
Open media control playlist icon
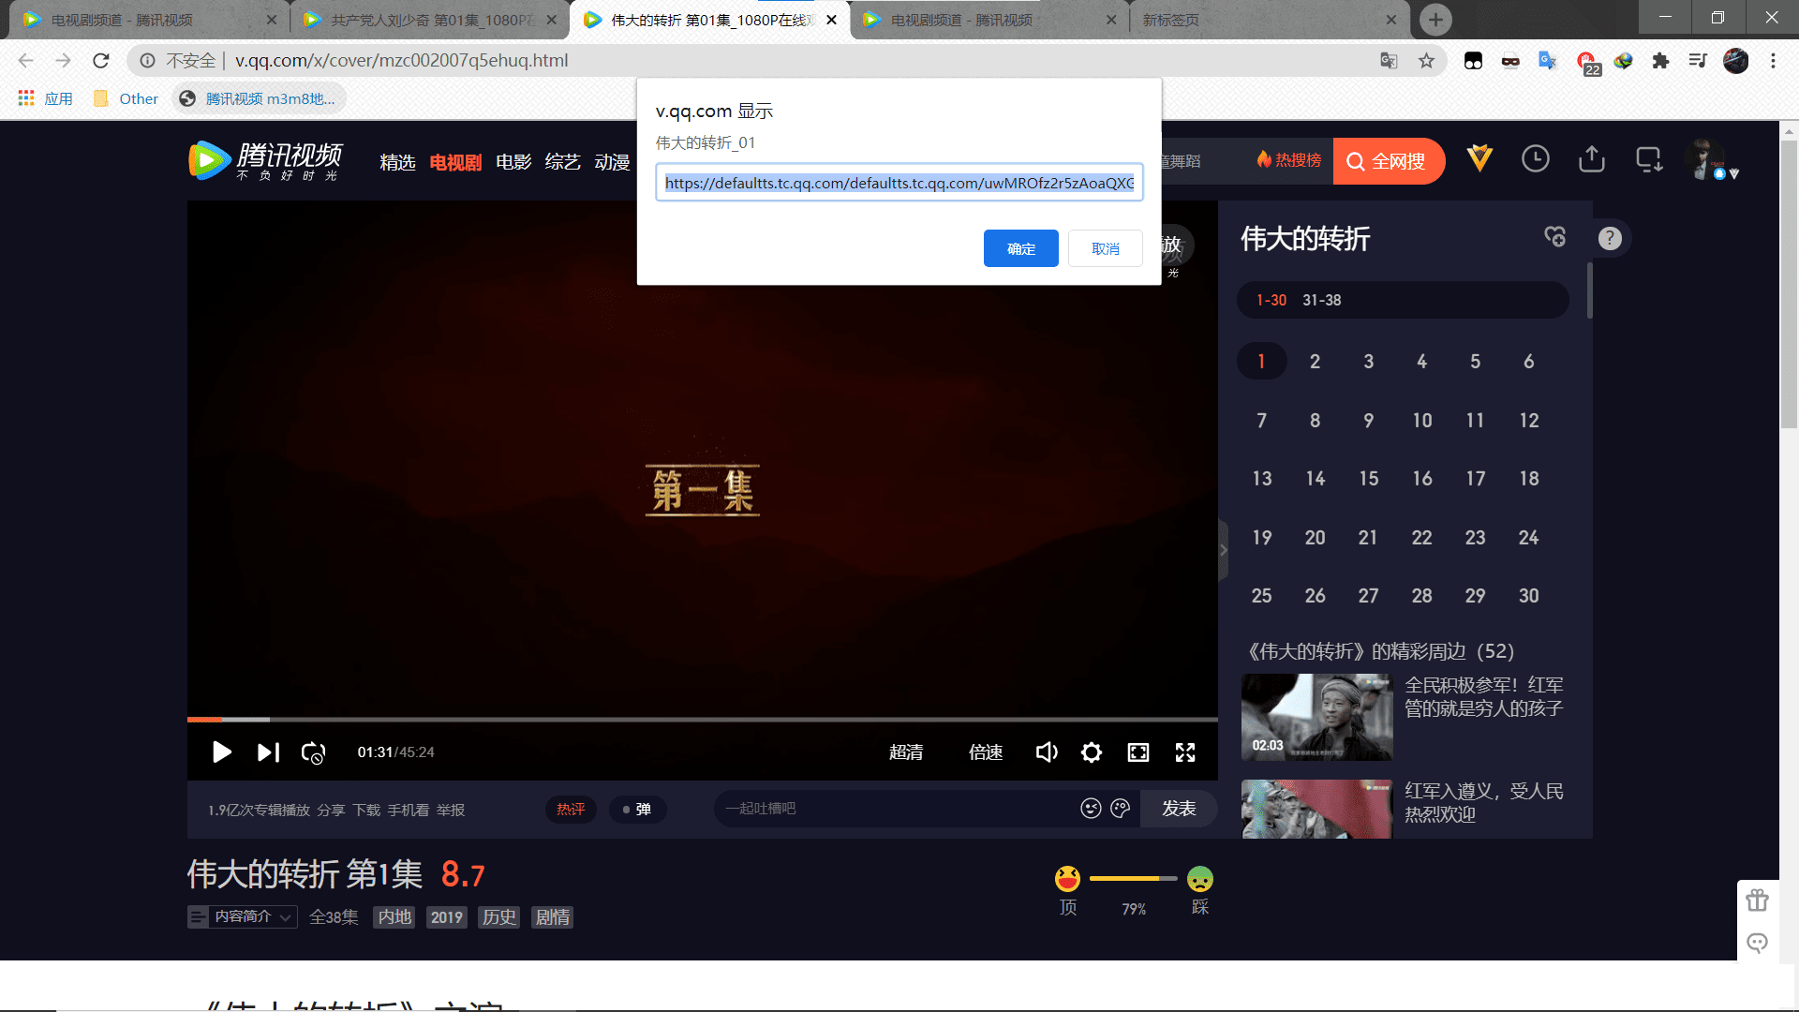coord(1698,61)
